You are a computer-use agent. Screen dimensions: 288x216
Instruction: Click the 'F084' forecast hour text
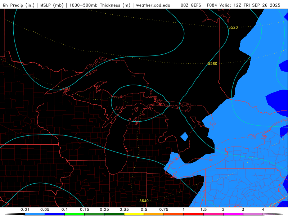[x=212, y=5]
